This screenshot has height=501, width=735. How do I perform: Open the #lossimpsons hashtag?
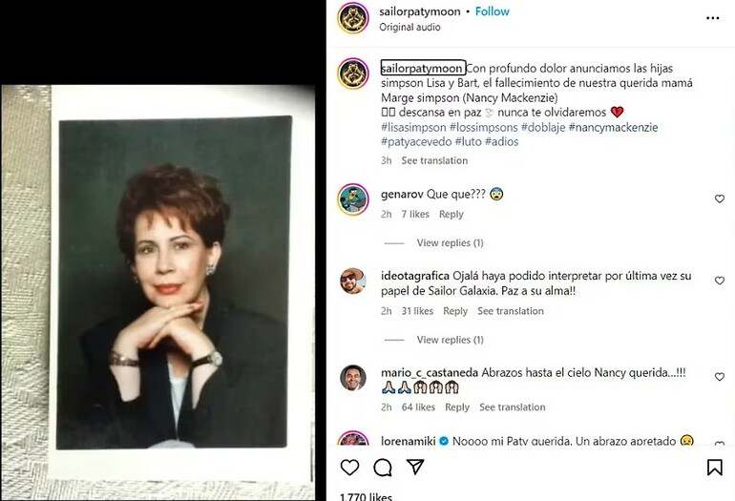coord(484,127)
